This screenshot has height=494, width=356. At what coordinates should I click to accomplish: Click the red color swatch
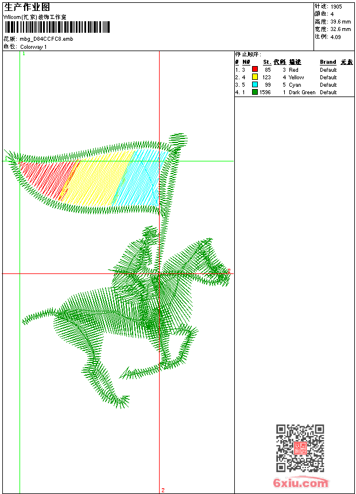coord(255,70)
